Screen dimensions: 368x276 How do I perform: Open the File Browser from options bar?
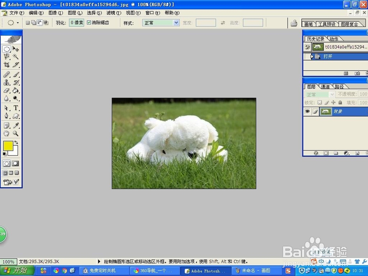(x=294, y=23)
